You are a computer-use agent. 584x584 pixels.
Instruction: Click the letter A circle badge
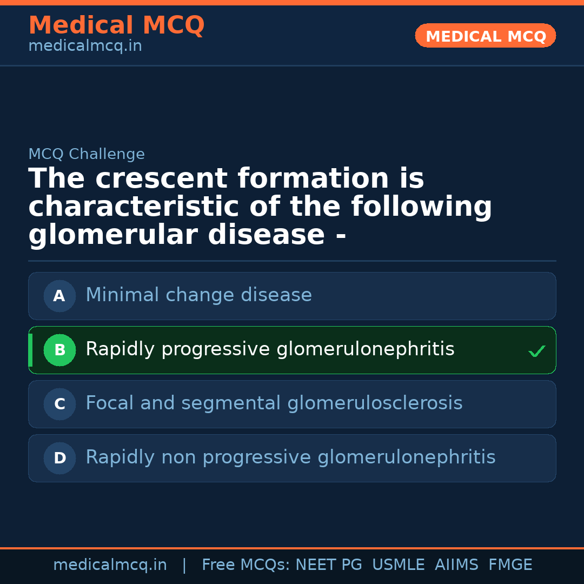[x=59, y=296]
